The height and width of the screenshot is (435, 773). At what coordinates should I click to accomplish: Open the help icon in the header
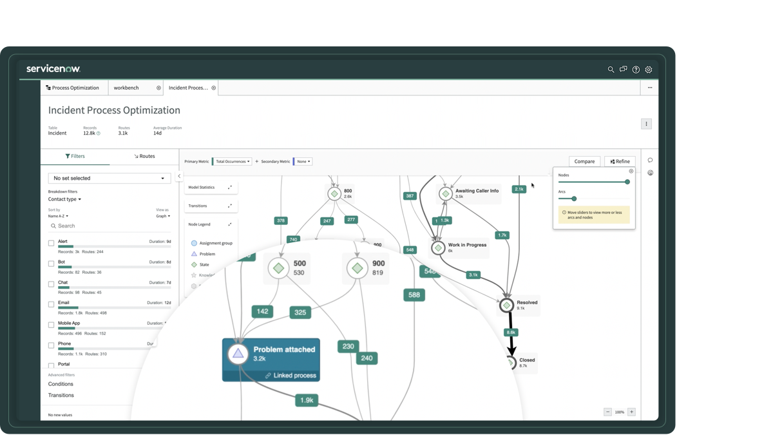[636, 70]
